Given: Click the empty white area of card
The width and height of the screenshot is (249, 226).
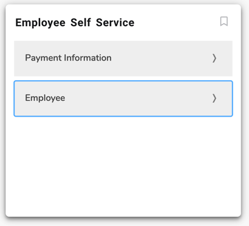Looking at the screenshot, I should pos(123,166).
